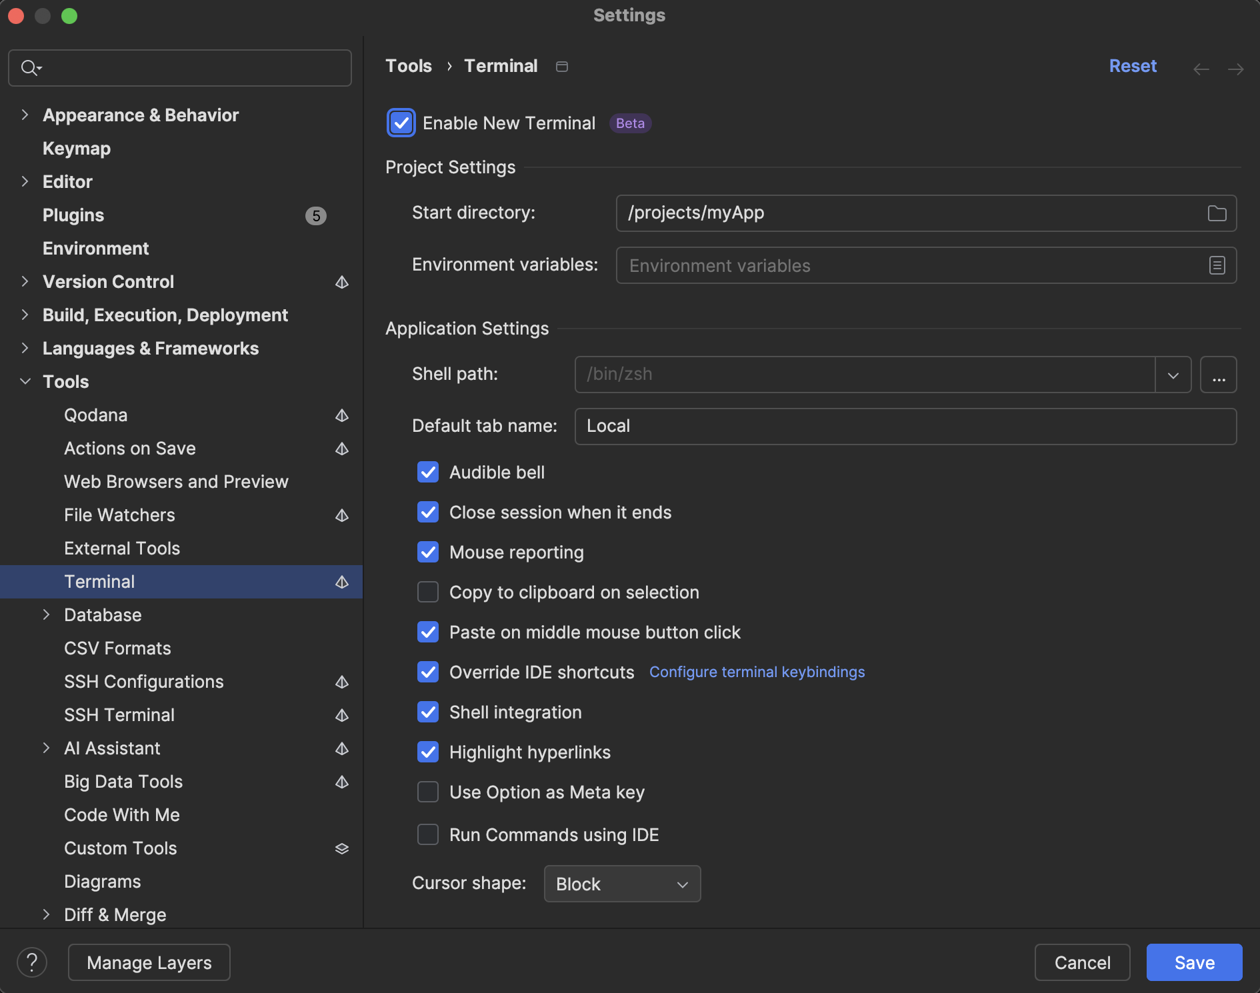Screen dimensions: 1260x993
Task: Disable the Audible bell option
Action: (x=428, y=472)
